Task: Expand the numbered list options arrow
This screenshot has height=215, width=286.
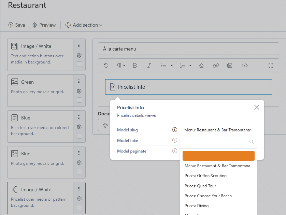Action: (x=190, y=66)
